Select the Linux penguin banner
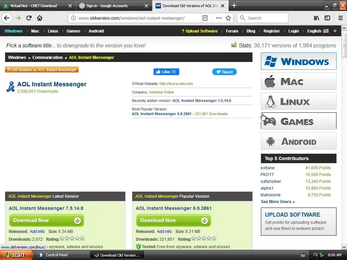Image resolution: width=347 pixels, height=260 pixels. click(299, 101)
